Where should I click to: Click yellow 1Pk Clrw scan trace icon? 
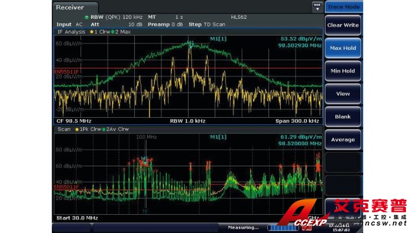click(77, 129)
